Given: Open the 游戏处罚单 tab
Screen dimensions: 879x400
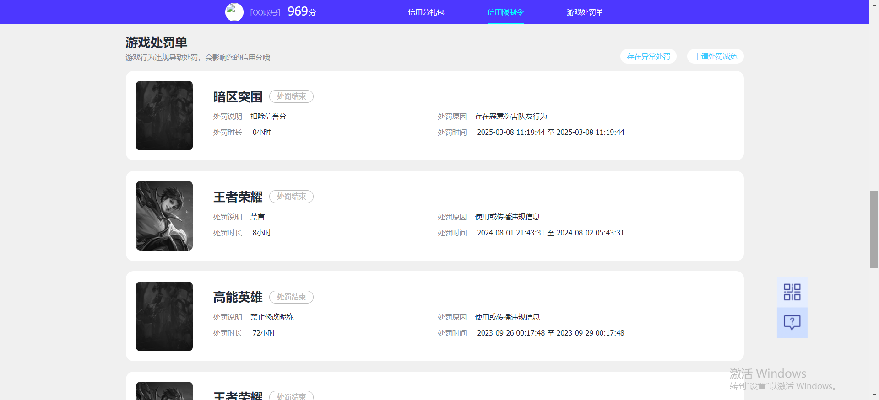Looking at the screenshot, I should coord(585,12).
